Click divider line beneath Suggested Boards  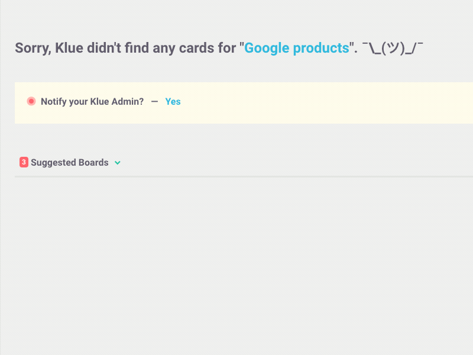pyautogui.click(x=244, y=176)
